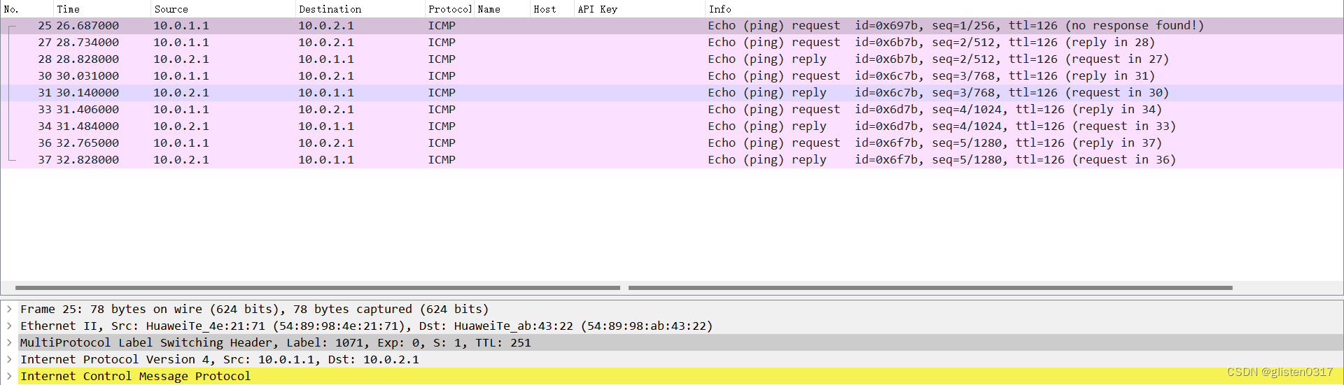Viewport: 1344px width, 385px height.
Task: Click the Source column header
Action: (x=223, y=9)
